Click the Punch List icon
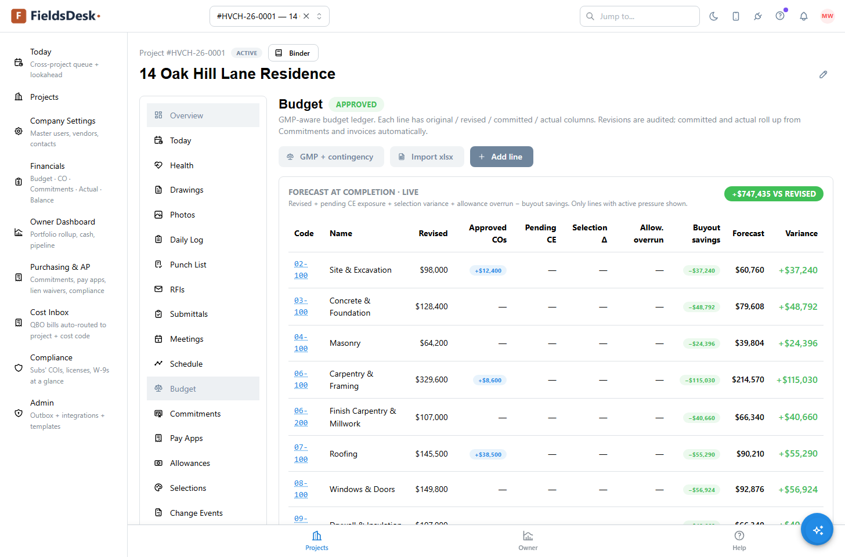Screen dimensions: 845x557 [158, 265]
